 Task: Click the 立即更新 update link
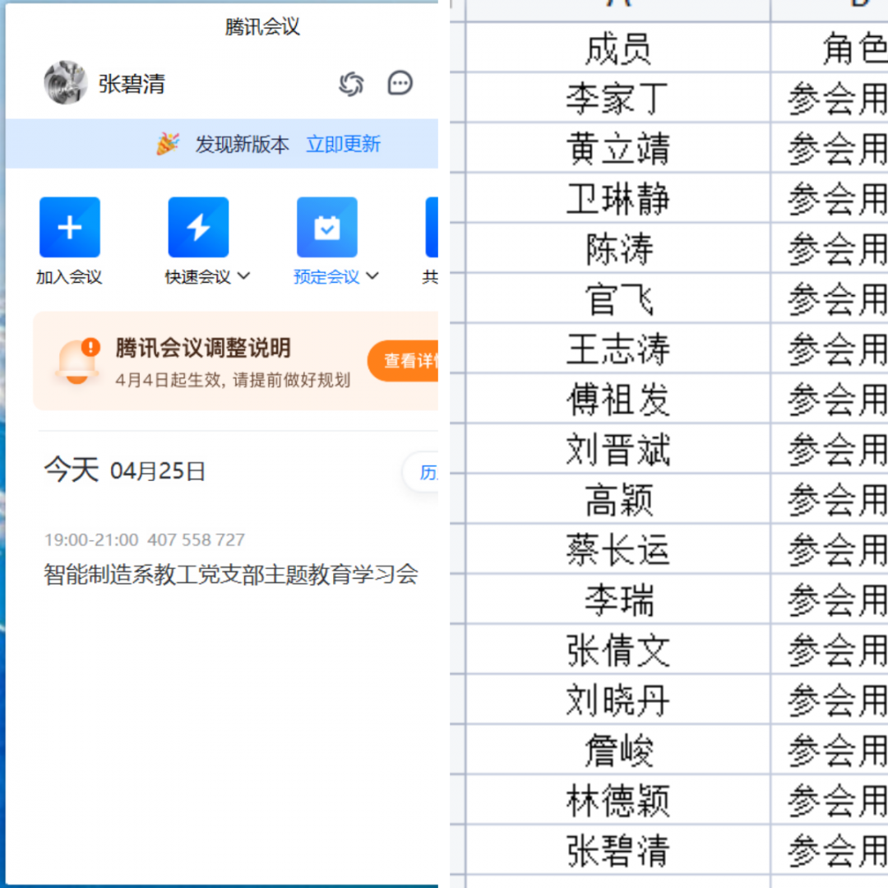coord(343,144)
